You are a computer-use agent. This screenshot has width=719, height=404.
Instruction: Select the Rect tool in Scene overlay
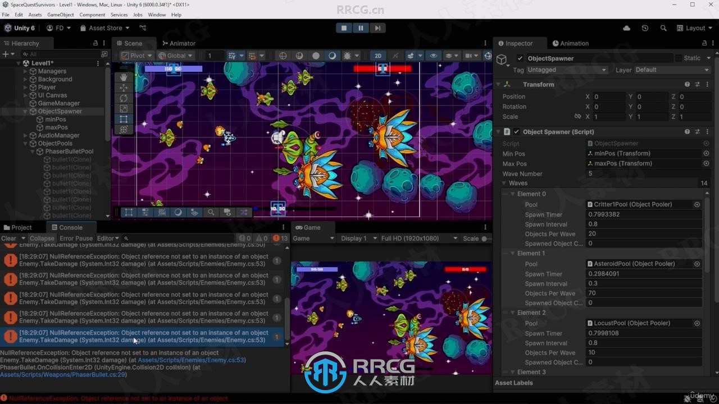(124, 119)
